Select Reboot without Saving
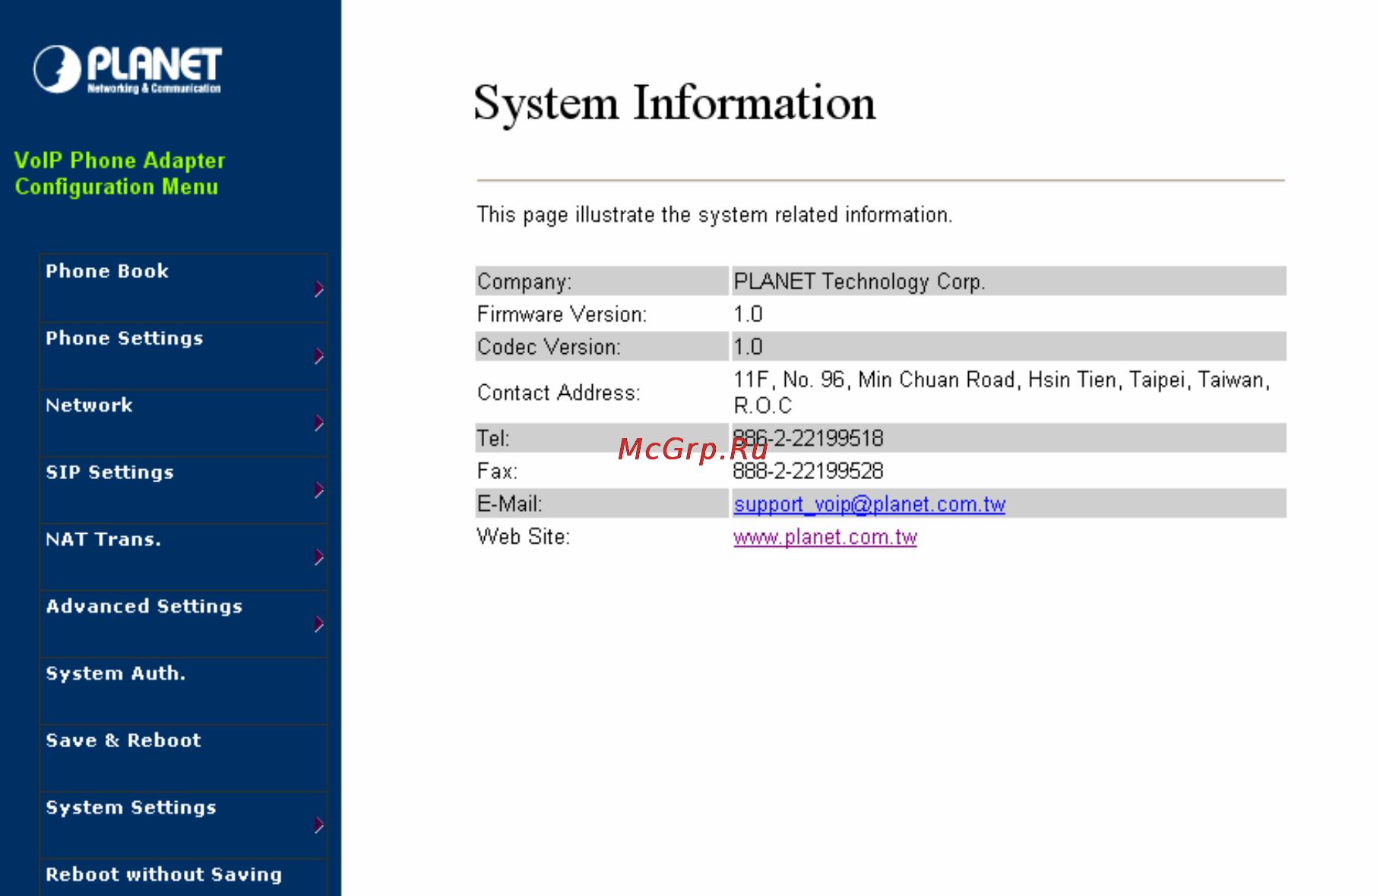Image resolution: width=1377 pixels, height=896 pixels. click(163, 875)
